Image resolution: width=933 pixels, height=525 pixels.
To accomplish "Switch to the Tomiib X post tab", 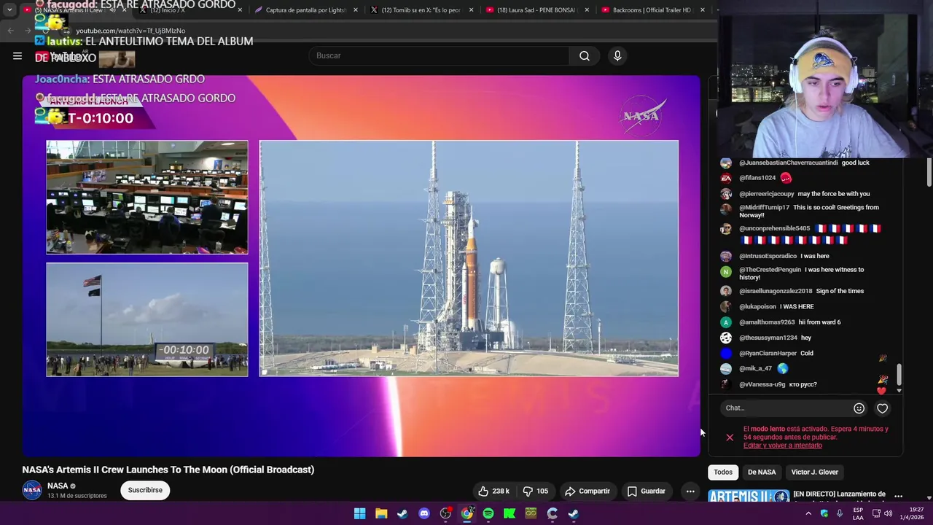I will (x=421, y=10).
